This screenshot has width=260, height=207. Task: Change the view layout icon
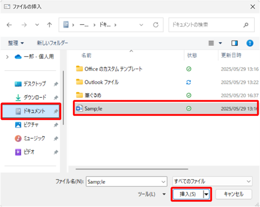(211, 43)
